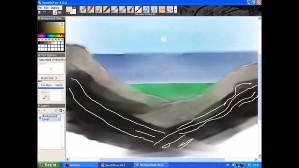
Task: Switch to Bandicam in the taskbar
Action: 81,165
